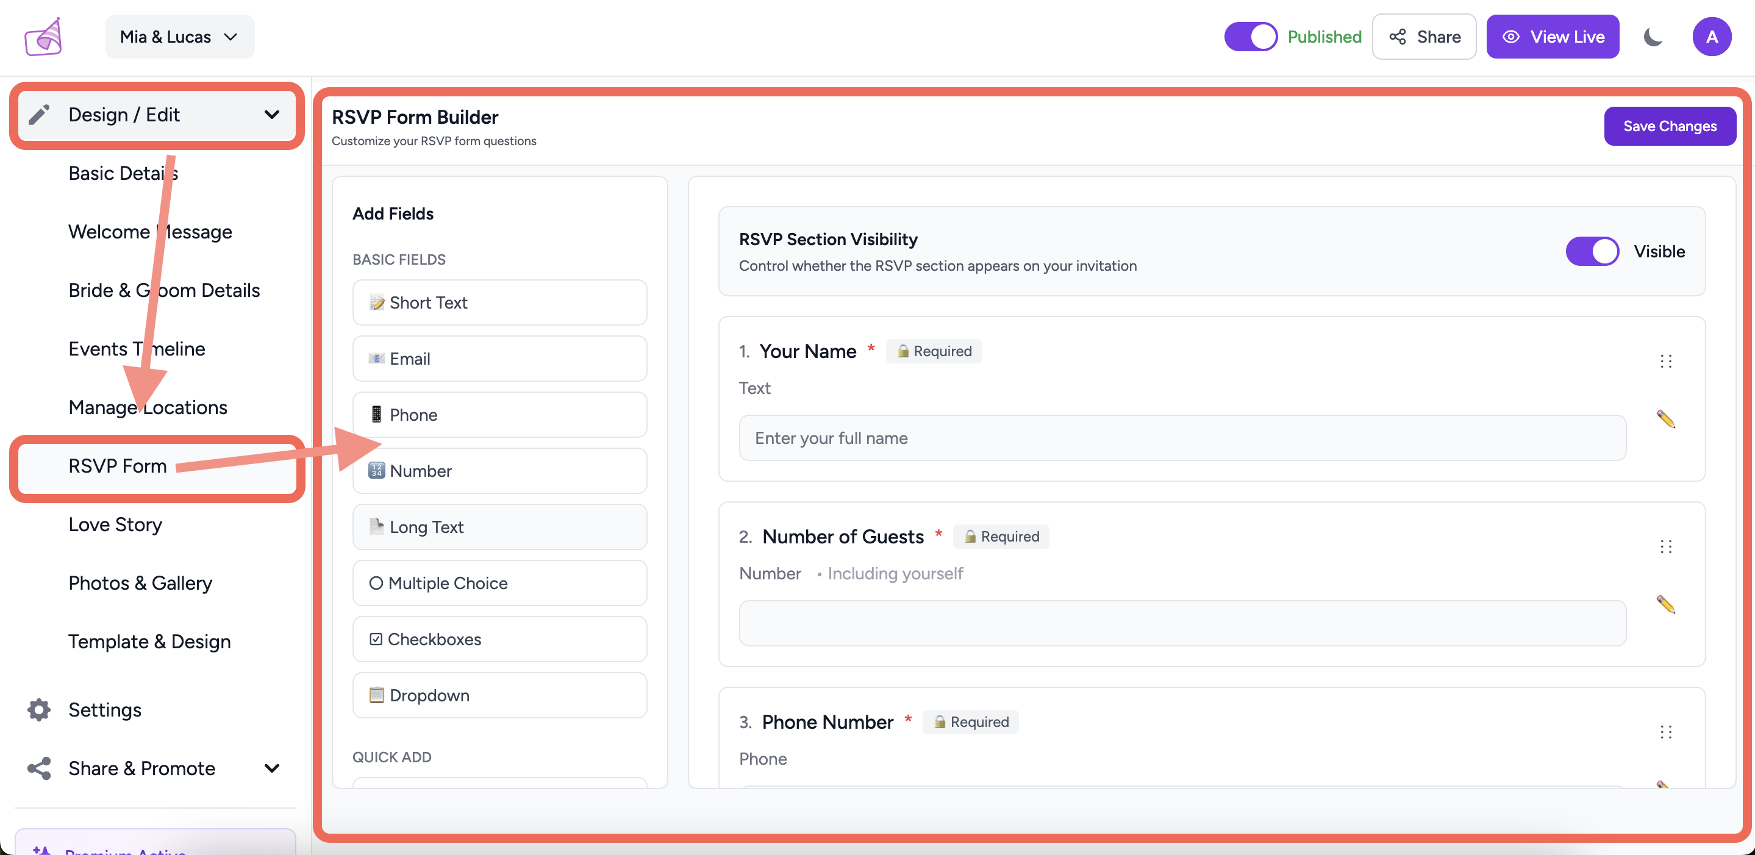
Task: Select Events Timeline in sidebar
Action: coord(137,349)
